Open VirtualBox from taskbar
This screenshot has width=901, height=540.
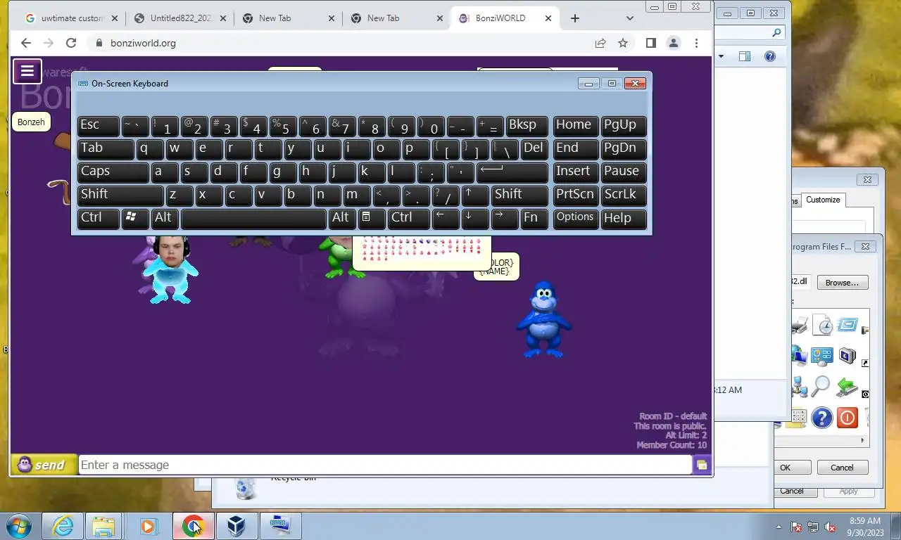pos(237,526)
